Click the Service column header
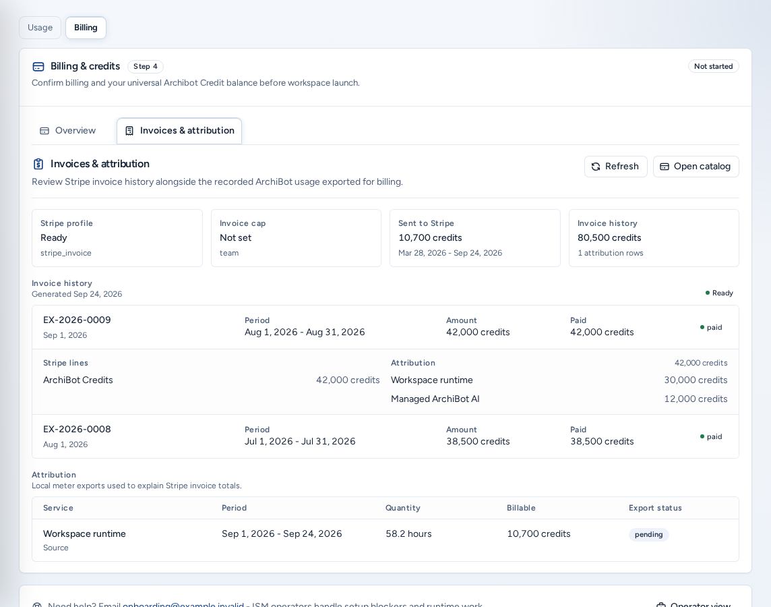 [x=58, y=508]
